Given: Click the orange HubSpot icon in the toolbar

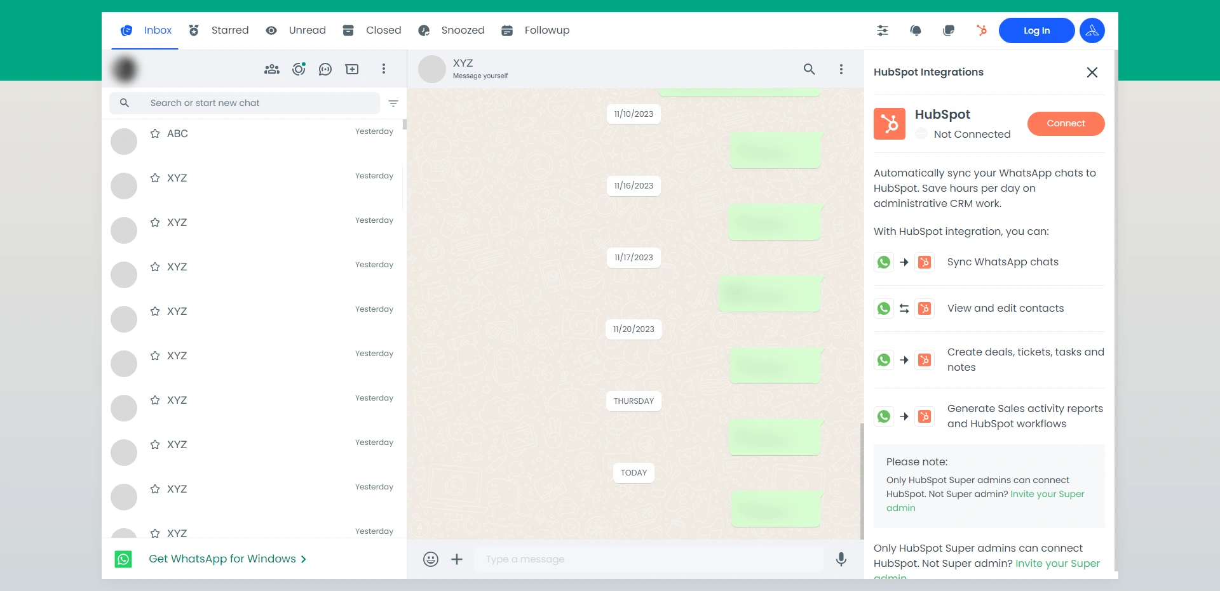Looking at the screenshot, I should pos(982,30).
